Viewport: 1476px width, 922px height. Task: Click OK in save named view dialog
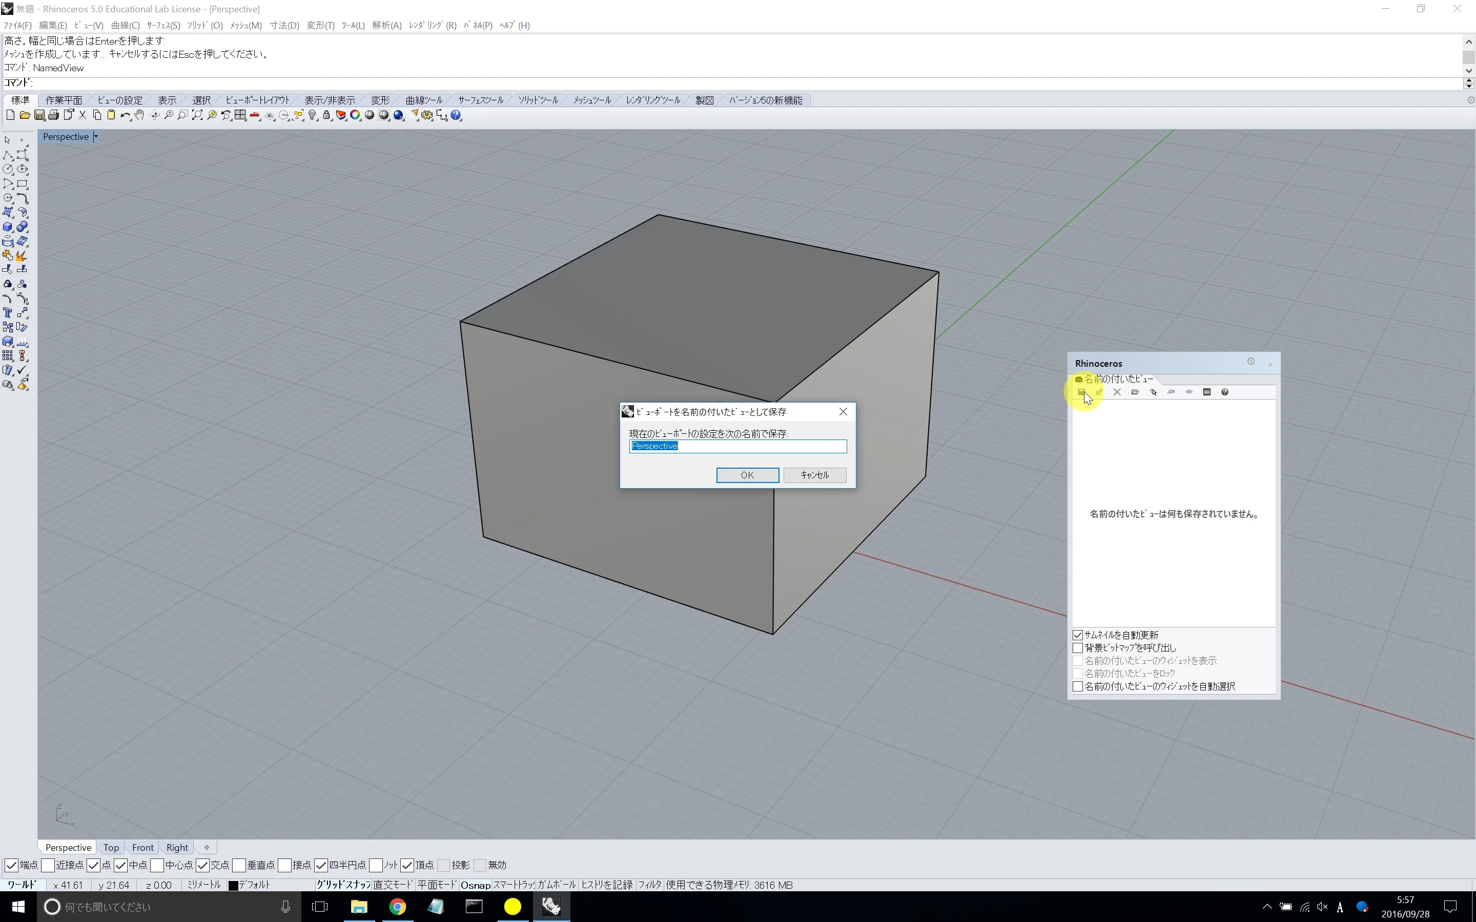tap(747, 475)
